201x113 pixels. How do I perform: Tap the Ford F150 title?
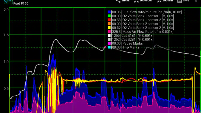[21, 3]
